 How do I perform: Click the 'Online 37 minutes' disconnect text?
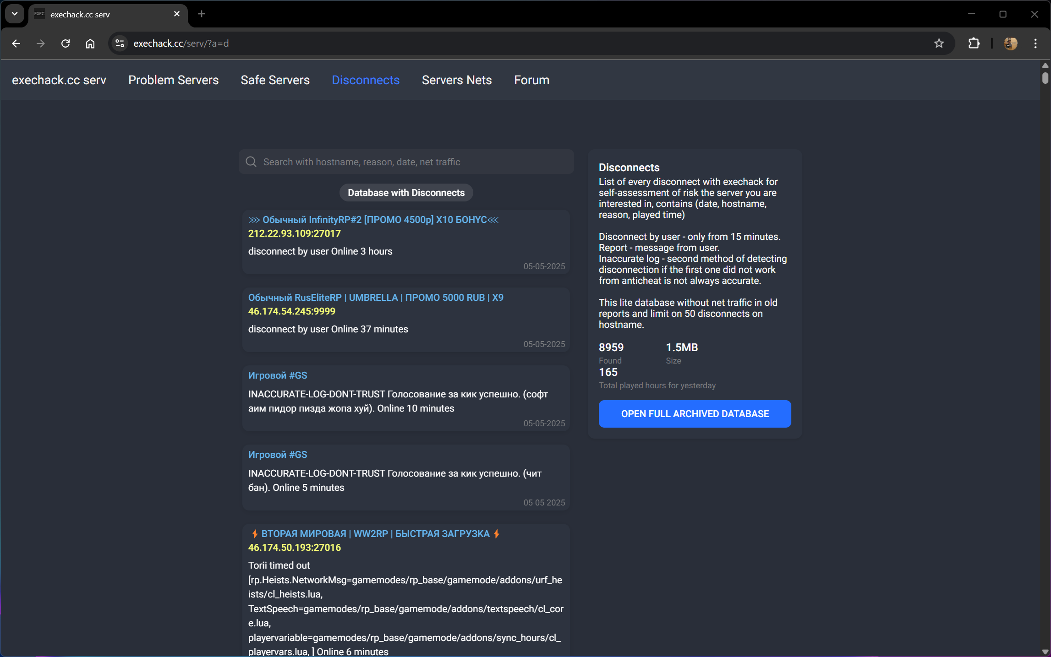click(370, 329)
